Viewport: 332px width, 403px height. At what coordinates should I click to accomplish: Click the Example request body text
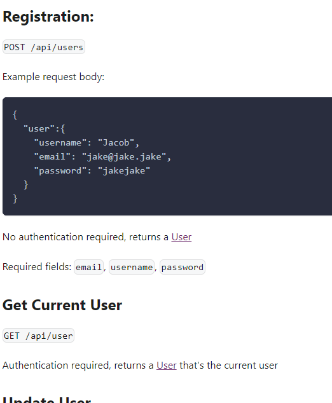pos(53,77)
